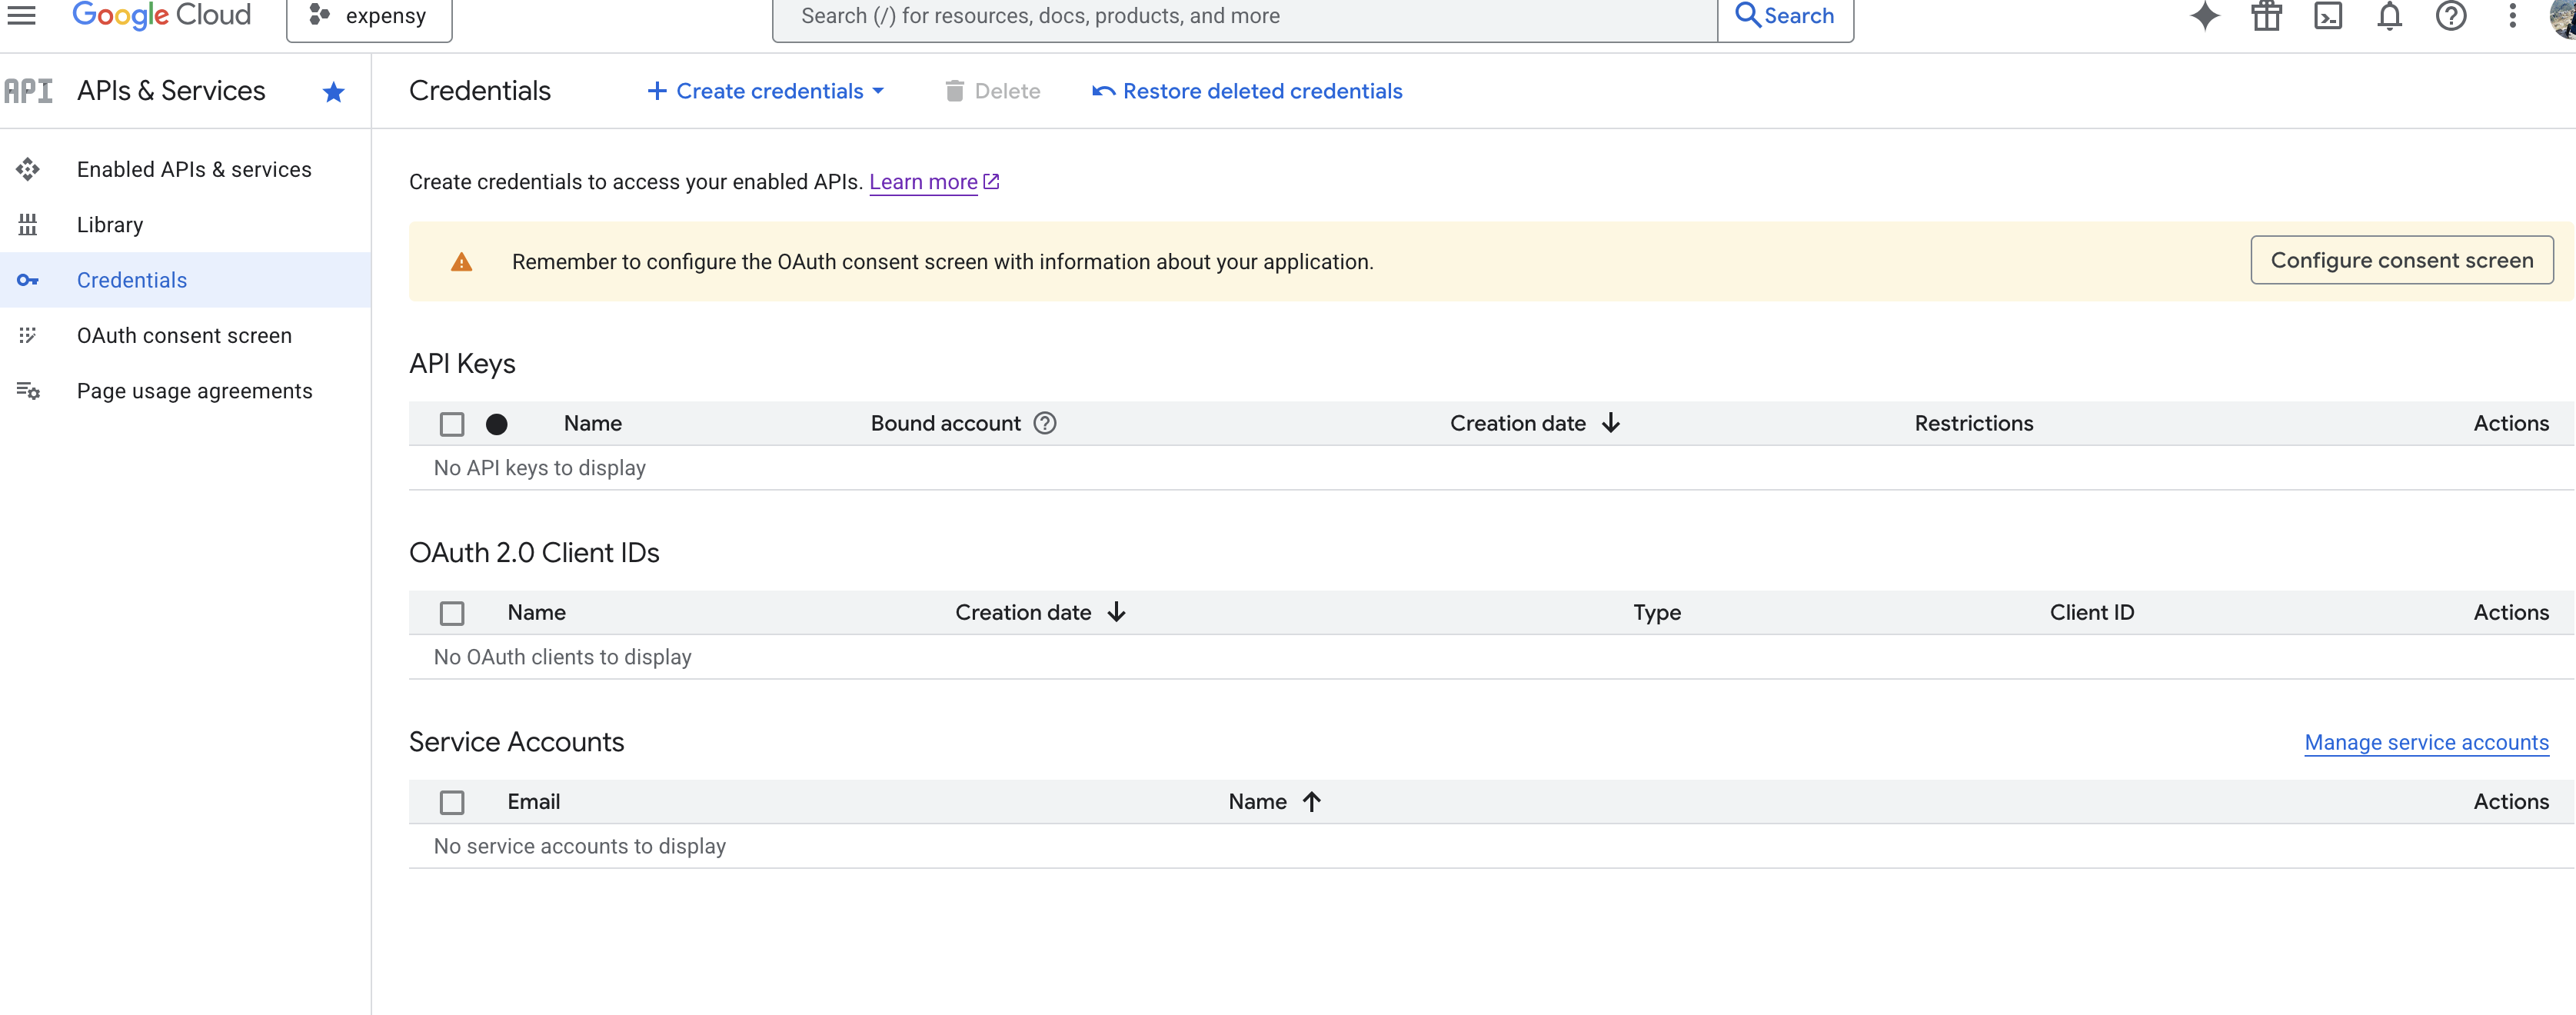Select the Credentials key icon in sidebar

point(27,280)
